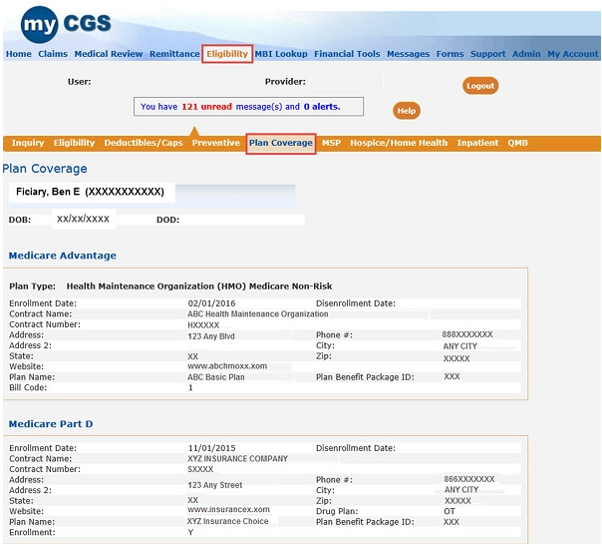Image resolution: width=602 pixels, height=544 pixels.
Task: Select Remittance in the top menu
Action: (x=174, y=54)
